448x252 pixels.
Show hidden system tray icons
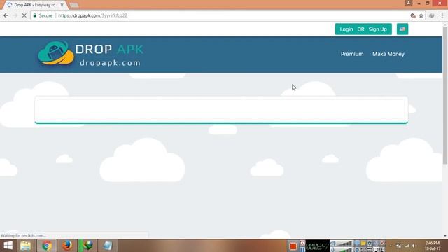tap(391, 246)
